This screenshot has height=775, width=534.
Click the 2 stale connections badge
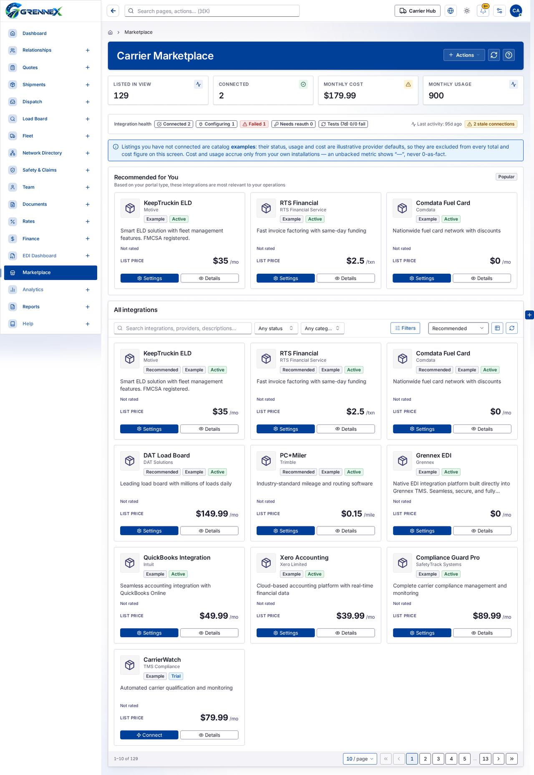click(x=491, y=124)
